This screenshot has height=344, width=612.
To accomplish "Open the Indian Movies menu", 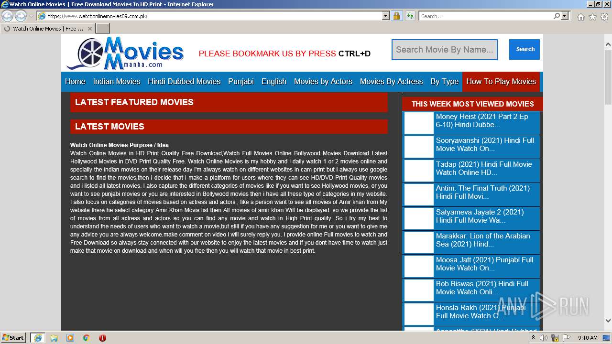I will (117, 81).
